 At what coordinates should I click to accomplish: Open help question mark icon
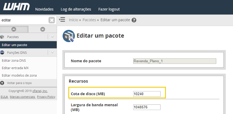pos(134,20)
